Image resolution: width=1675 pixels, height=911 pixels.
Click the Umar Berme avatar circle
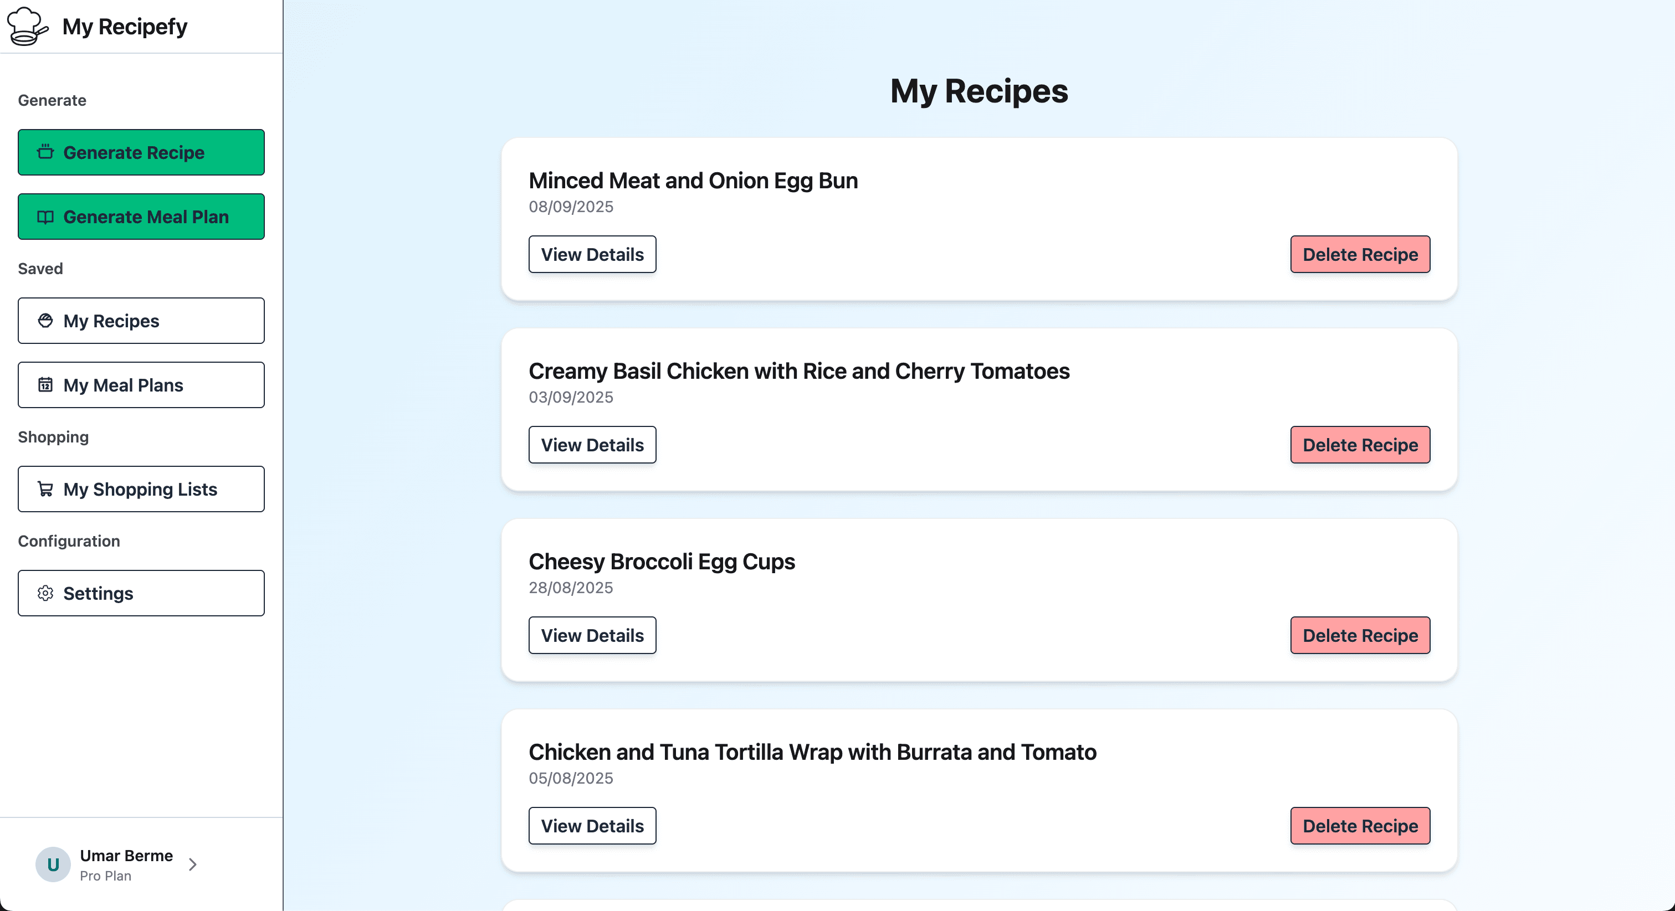coord(53,864)
